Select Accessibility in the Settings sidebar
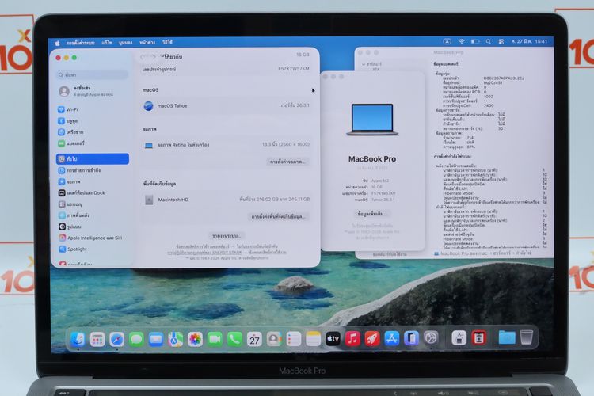 93,170
